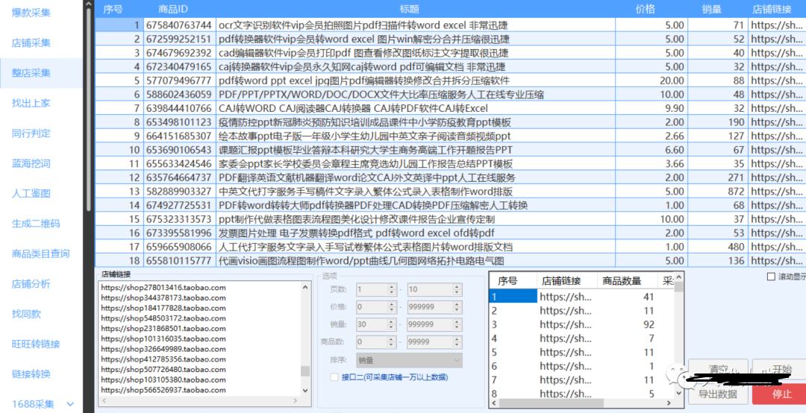Expand the 1688采集 chevron
The width and height of the screenshot is (806, 413).
pyautogui.click(x=71, y=404)
